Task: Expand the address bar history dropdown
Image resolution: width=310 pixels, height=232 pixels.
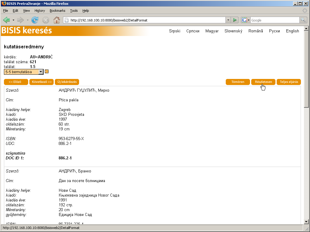Action: click(228, 20)
